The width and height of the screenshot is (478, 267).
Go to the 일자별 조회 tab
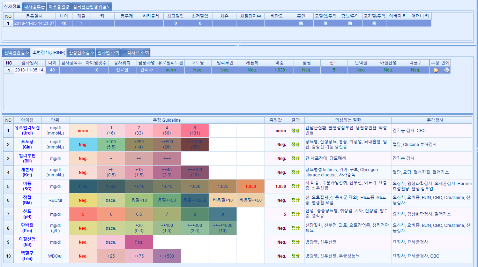(108, 53)
